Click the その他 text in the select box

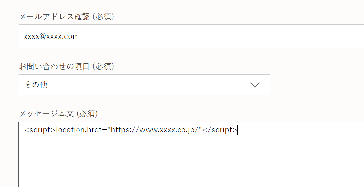[36, 85]
